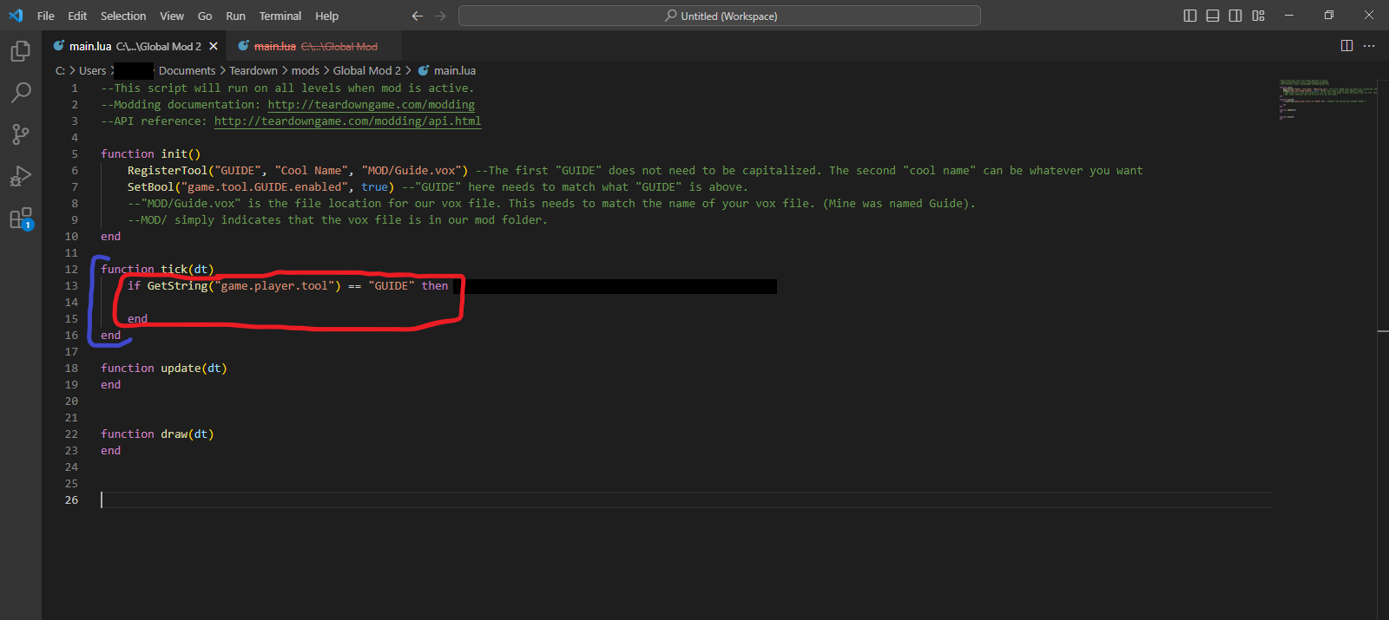This screenshot has width=1389, height=620.
Task: Click the 'end' on line 23
Action: coord(111,451)
